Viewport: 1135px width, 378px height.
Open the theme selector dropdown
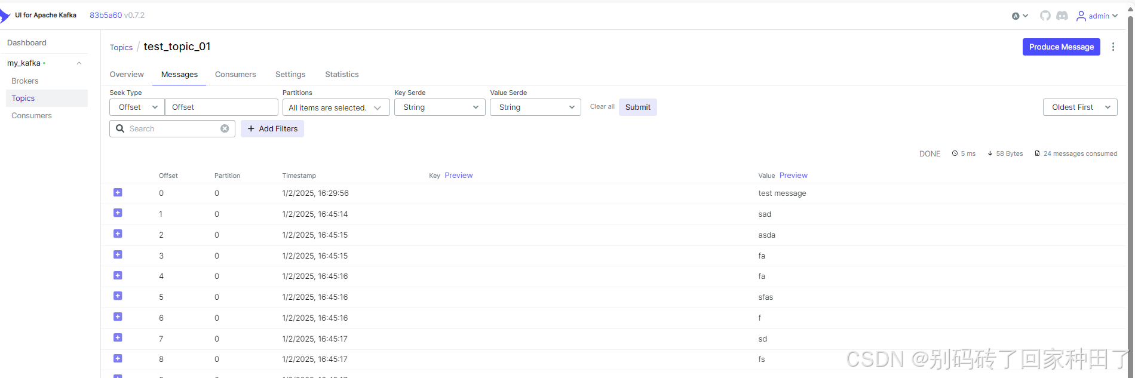1020,16
